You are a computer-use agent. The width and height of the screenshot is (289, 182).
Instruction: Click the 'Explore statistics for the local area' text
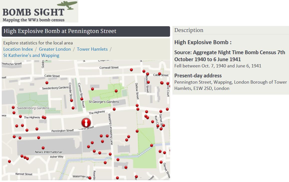click(38, 43)
